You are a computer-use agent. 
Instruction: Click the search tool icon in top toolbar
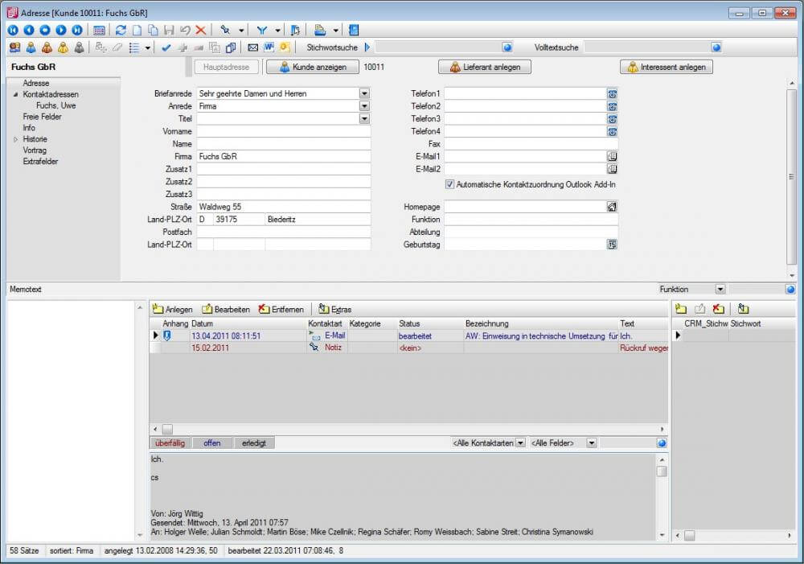pos(225,31)
